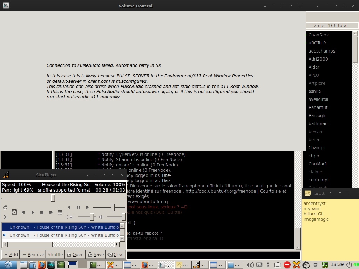Toggle the play-to-end arrow icon
The width and height of the screenshot is (359, 269).
click(x=6, y=216)
